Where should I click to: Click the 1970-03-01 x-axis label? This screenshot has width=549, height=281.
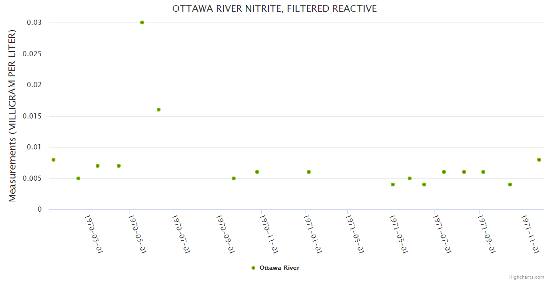(x=93, y=233)
